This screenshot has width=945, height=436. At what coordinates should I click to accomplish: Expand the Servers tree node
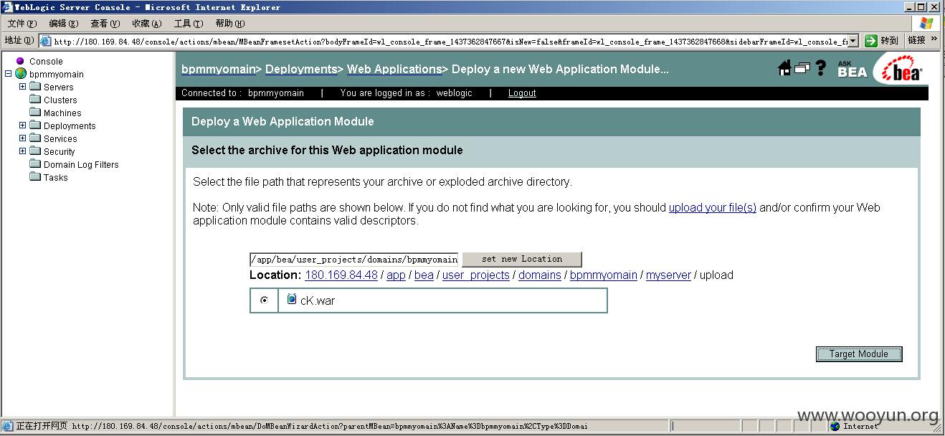click(22, 87)
